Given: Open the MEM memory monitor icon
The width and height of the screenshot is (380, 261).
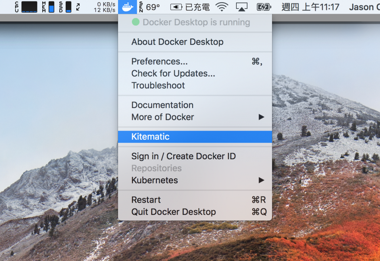Looking at the screenshot, I should click(48, 7).
